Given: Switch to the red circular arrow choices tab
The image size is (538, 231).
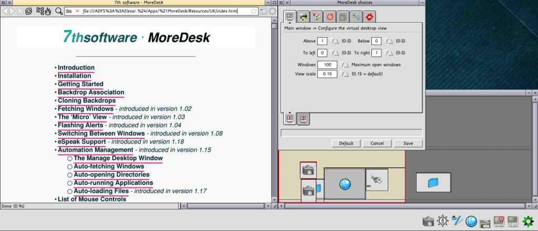Looking at the screenshot, I should tap(330, 17).
